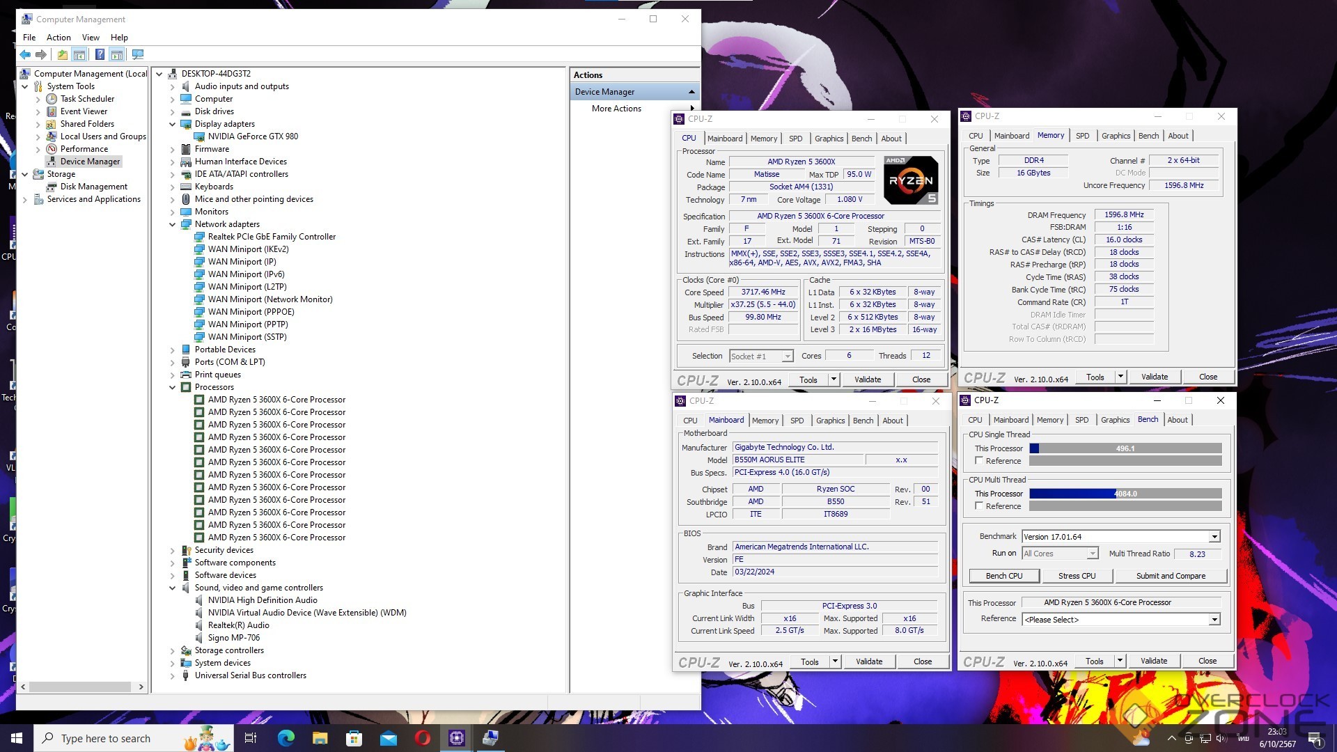Screen dimensions: 1337x752
Task: Collapse the Processors tree node
Action: tap(172, 387)
